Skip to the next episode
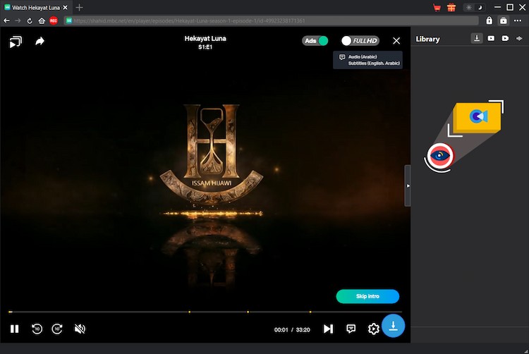Image resolution: width=529 pixels, height=354 pixels. click(328, 329)
